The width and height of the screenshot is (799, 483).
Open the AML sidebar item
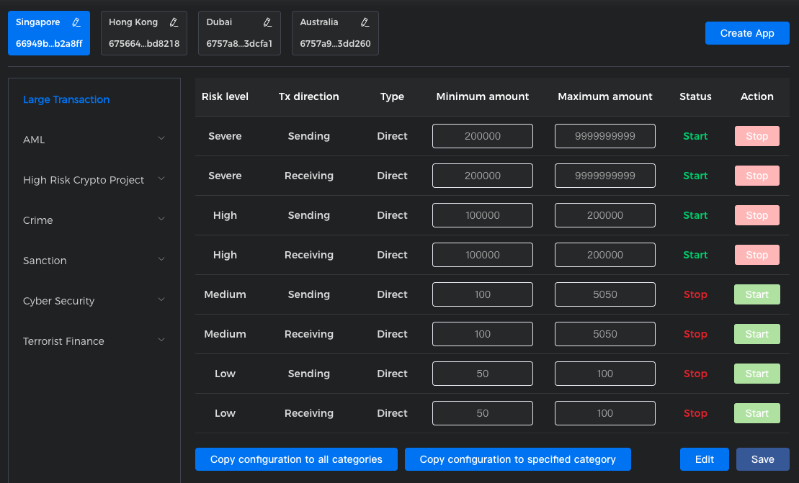(94, 140)
